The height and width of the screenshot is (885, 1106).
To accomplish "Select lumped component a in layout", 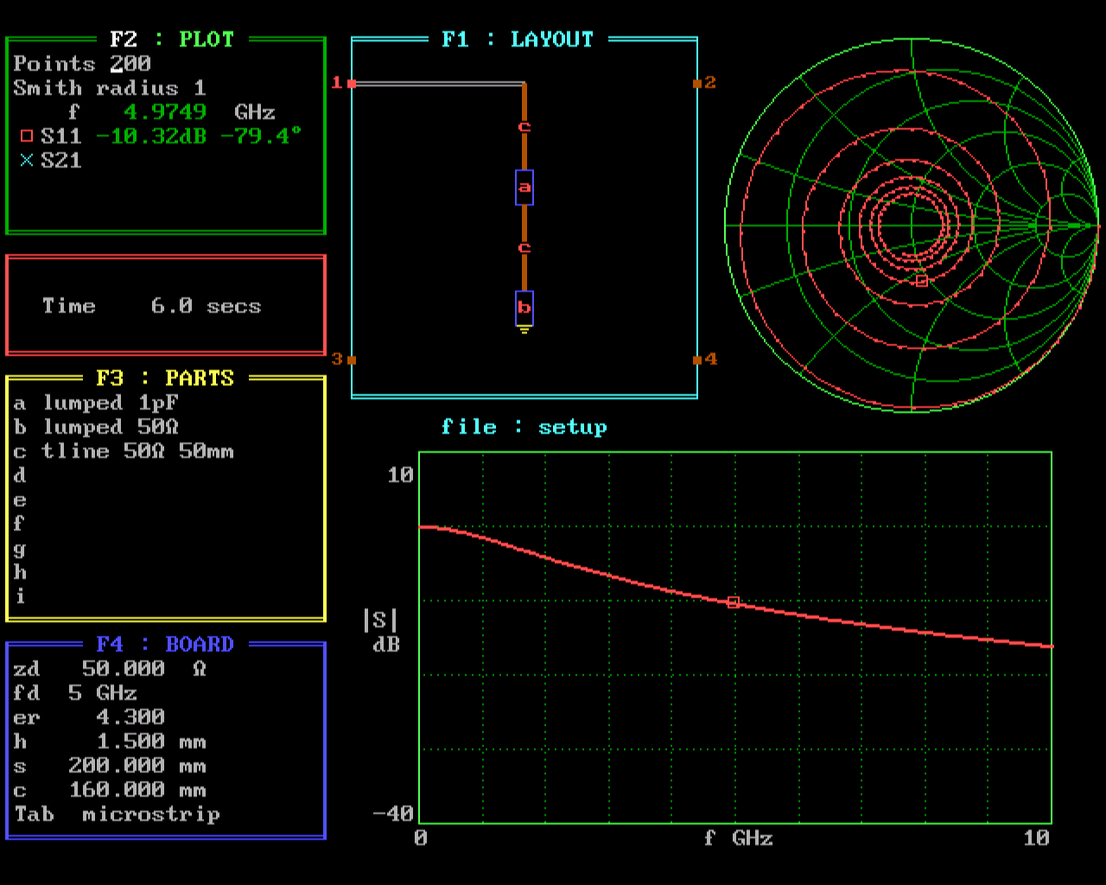I will (524, 188).
